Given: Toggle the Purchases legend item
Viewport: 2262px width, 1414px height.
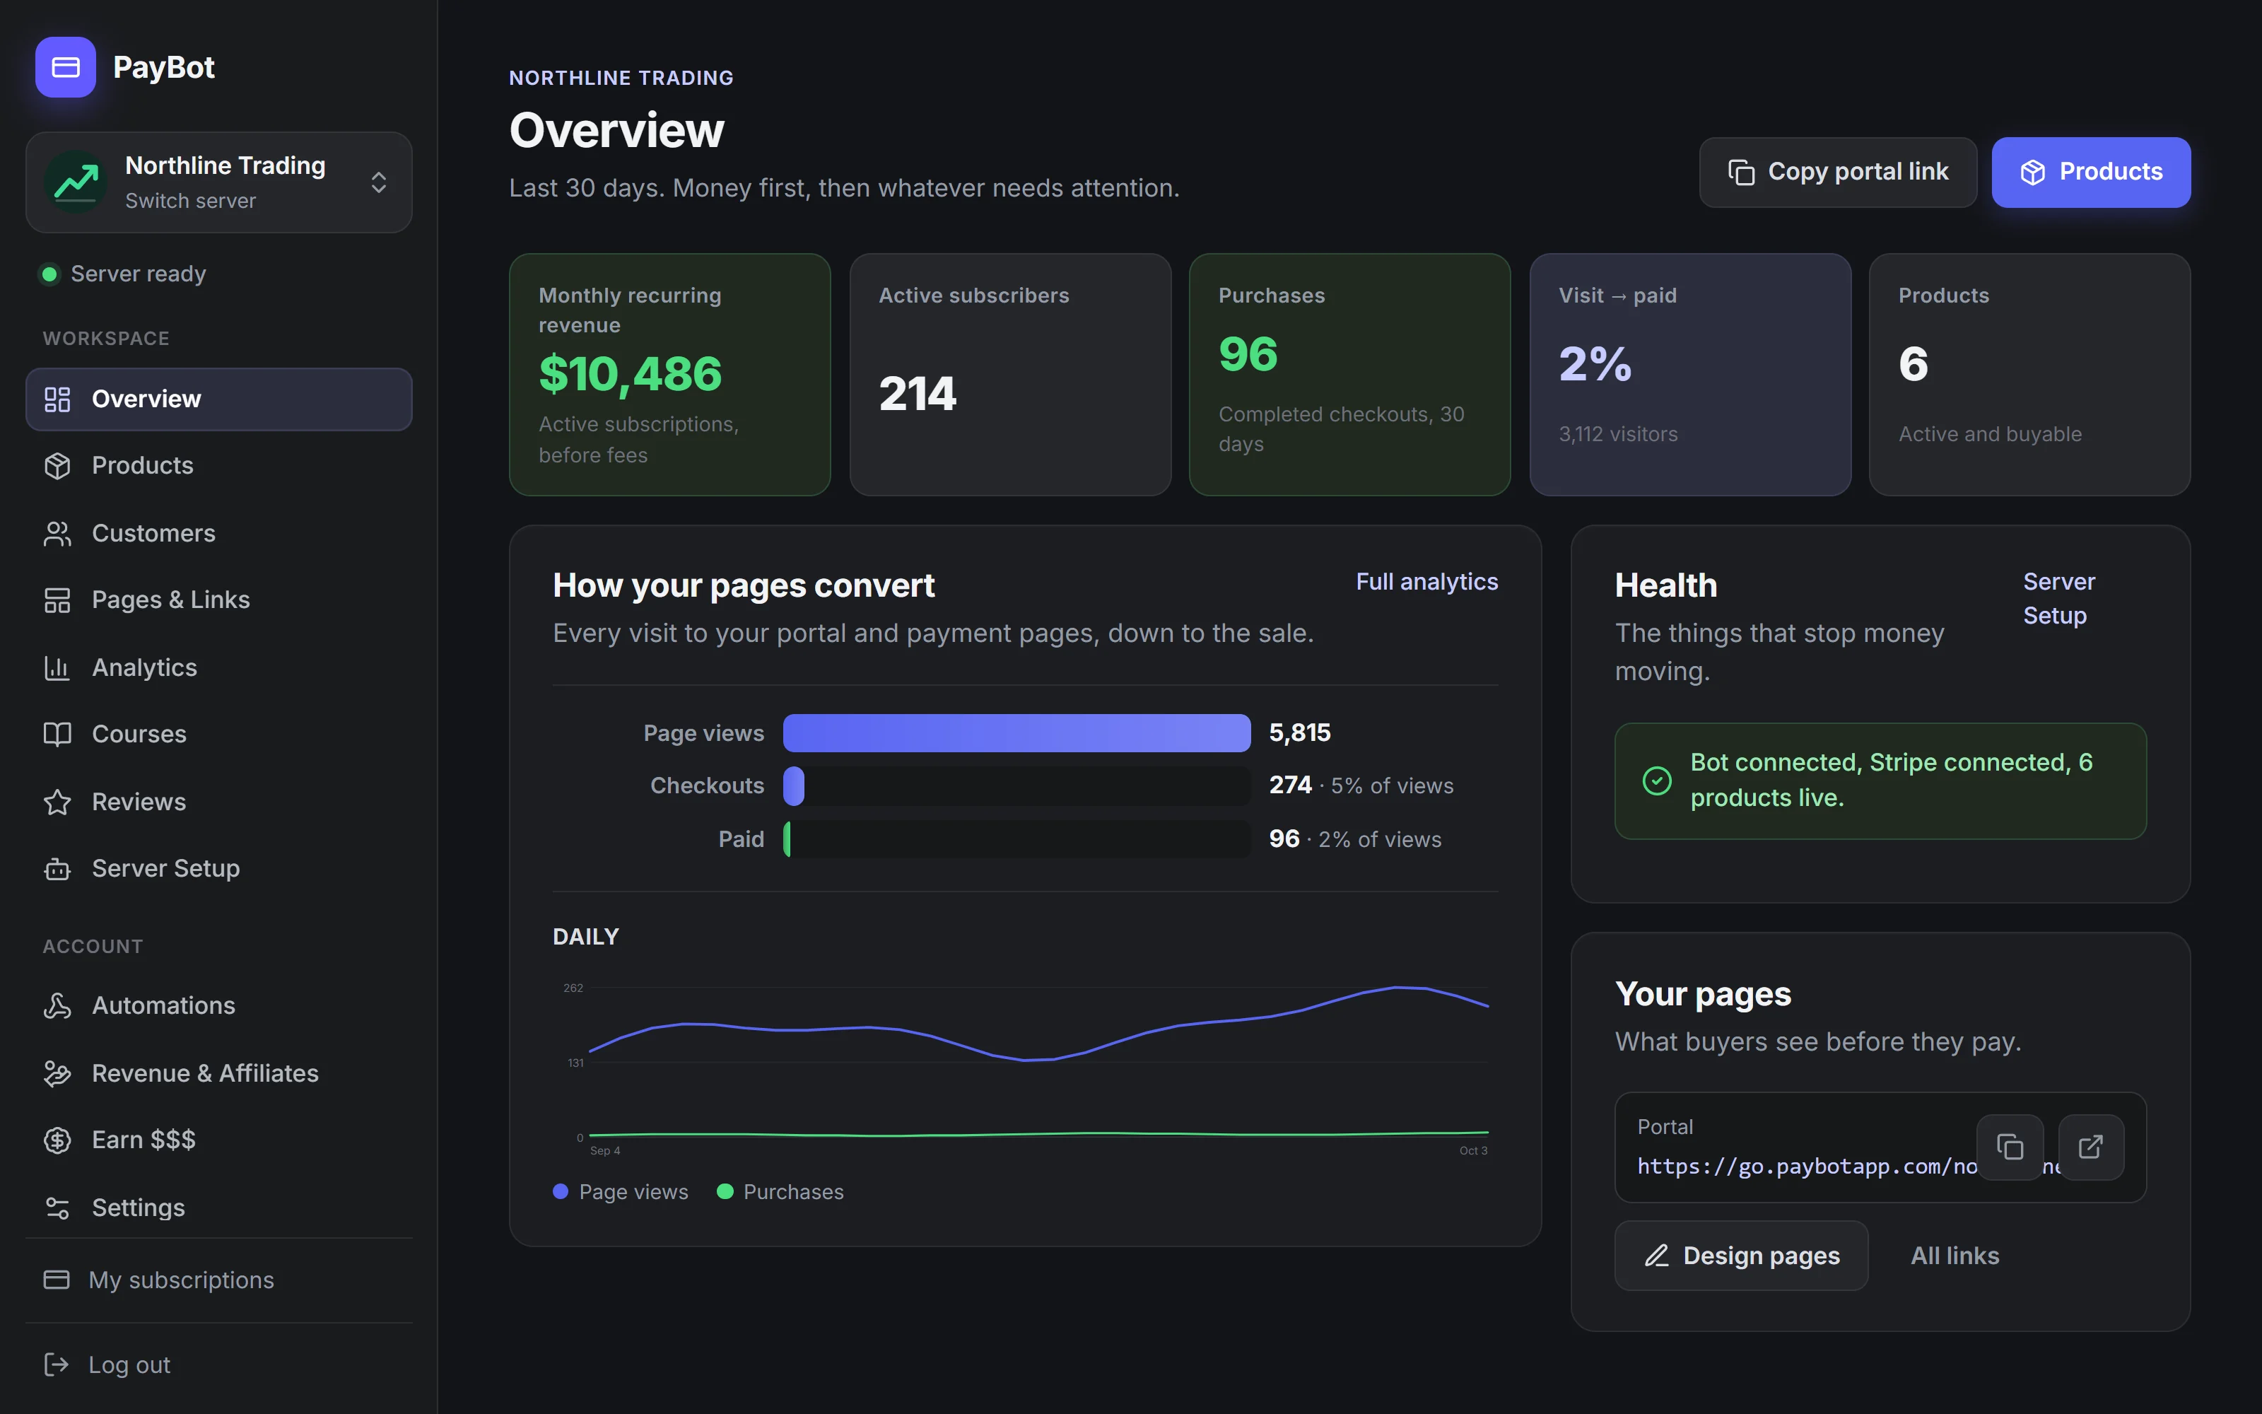Looking at the screenshot, I should pos(780,1193).
